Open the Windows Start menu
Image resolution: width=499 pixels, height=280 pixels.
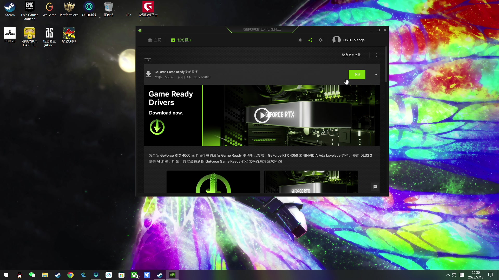[x=6, y=275]
